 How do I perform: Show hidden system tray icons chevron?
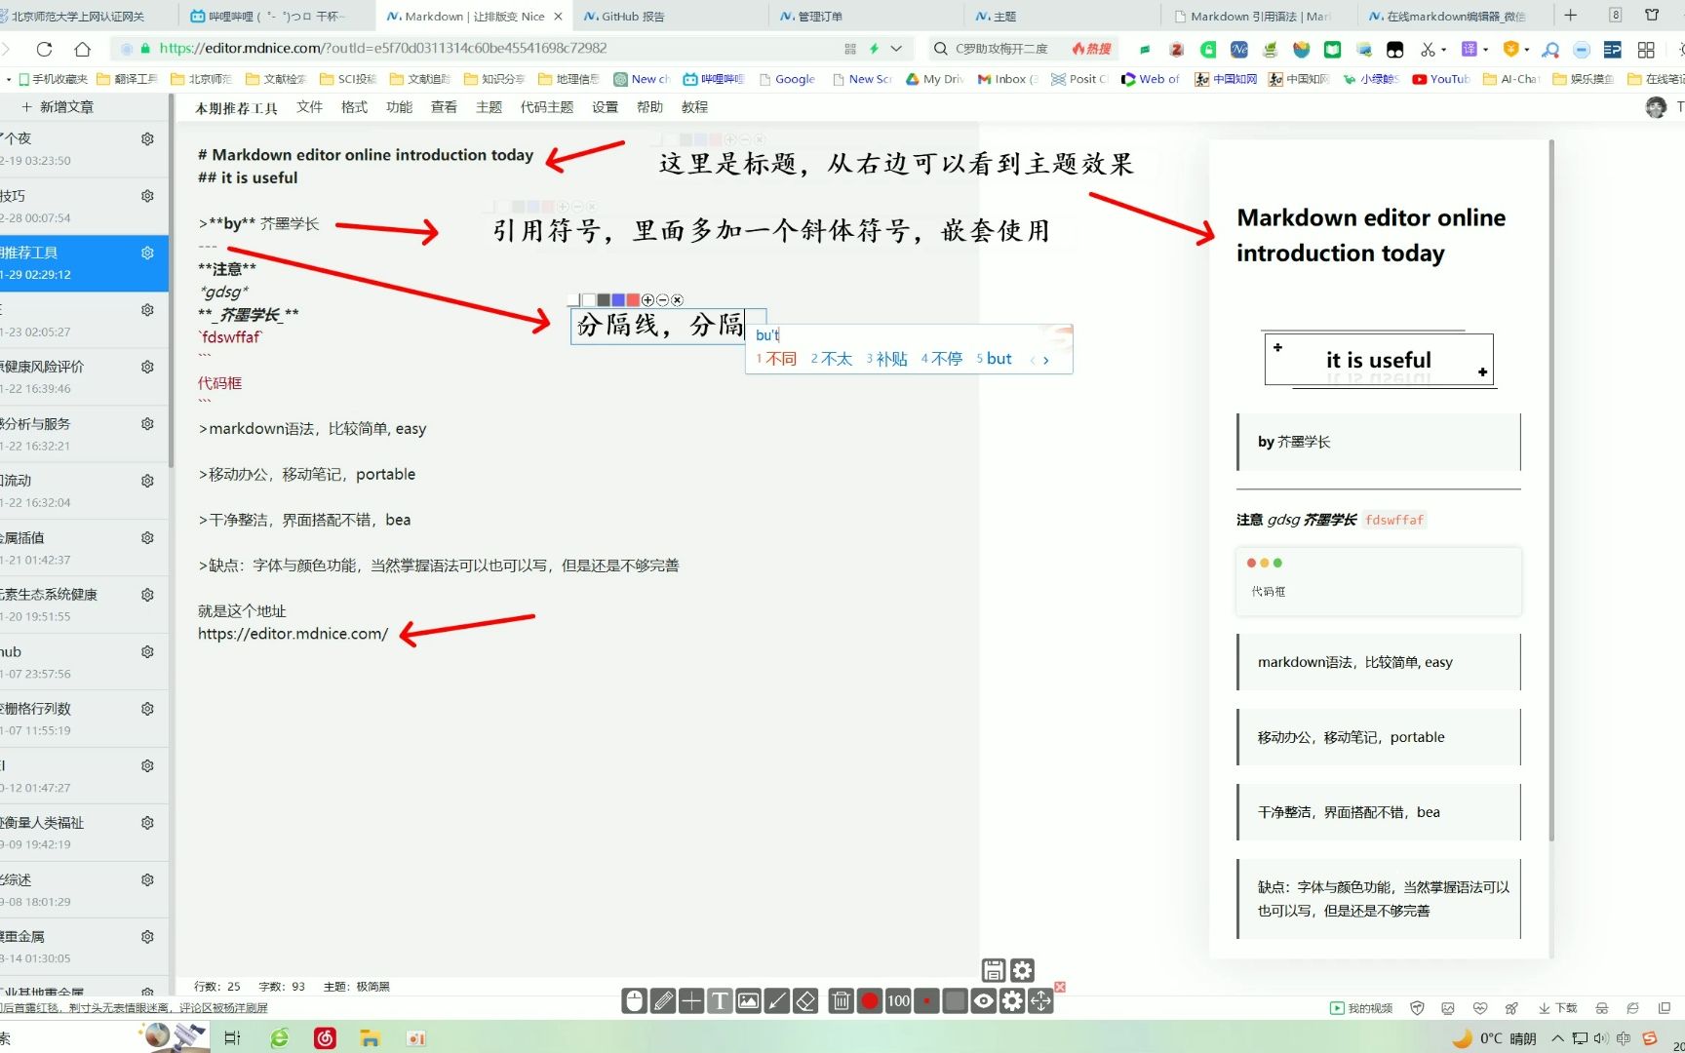[1557, 1038]
